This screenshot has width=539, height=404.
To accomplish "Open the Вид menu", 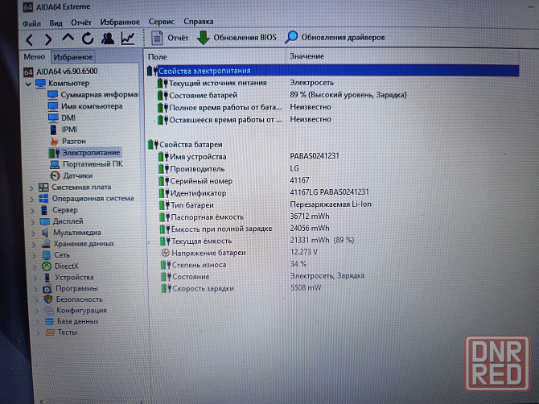I will (x=56, y=23).
